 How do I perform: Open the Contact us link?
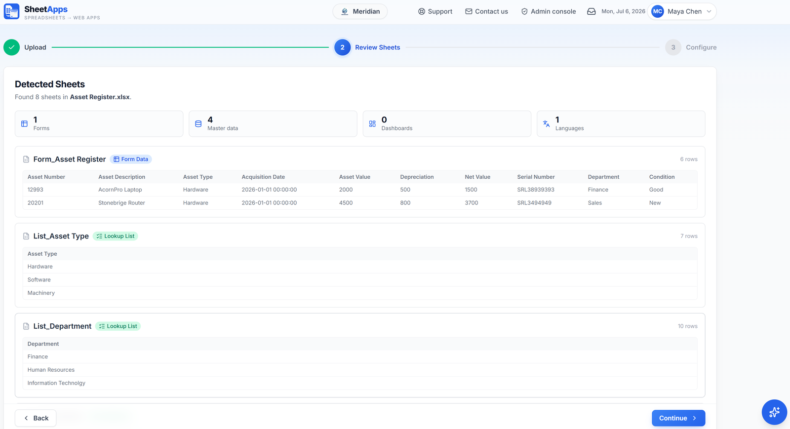pos(486,11)
